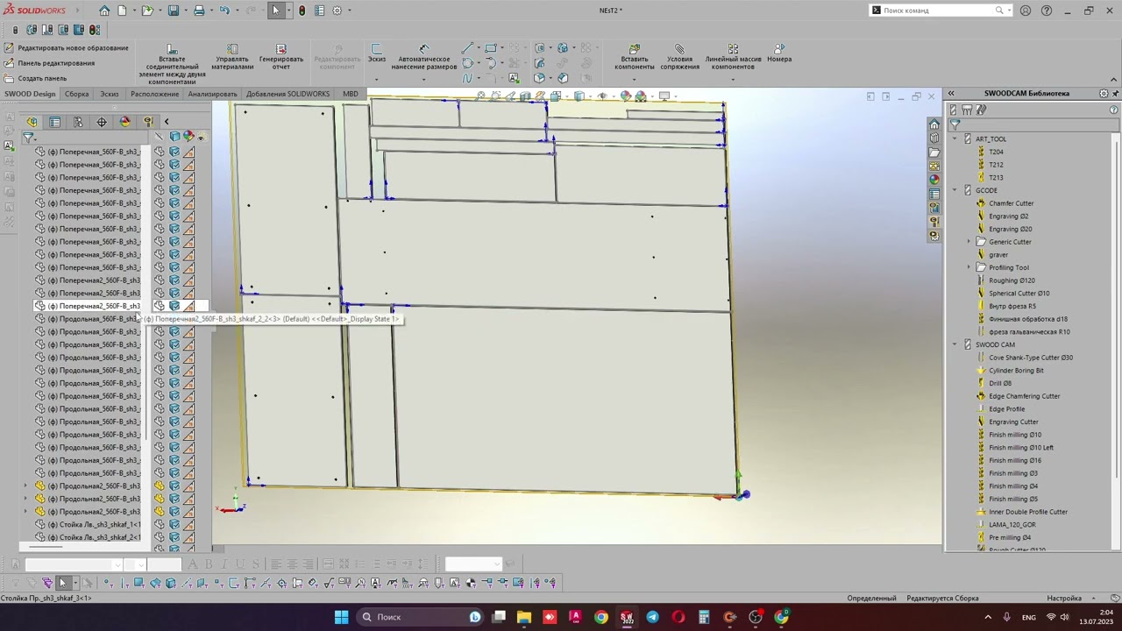Click the Создать панель button
Viewport: 1122px width, 631px height.
tap(36, 78)
